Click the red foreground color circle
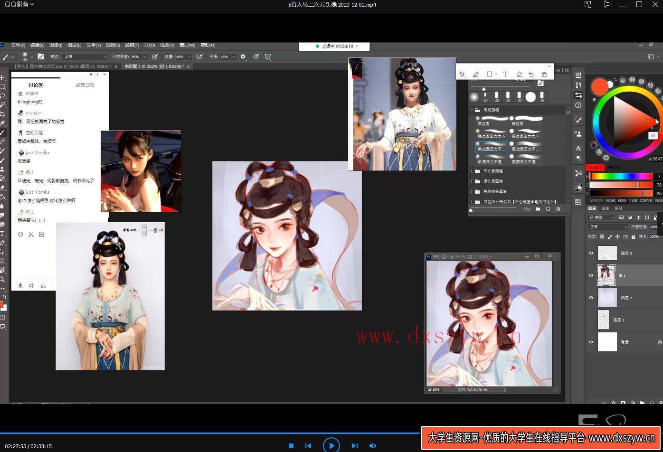The image size is (663, 452). click(599, 87)
